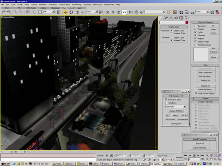Uncheck the Cameras hide category box

(x=195, y=35)
